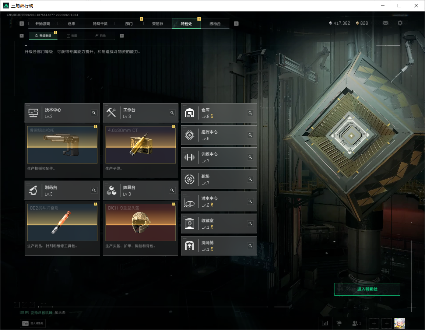Open the statistics bar chart icon

click(x=325, y=323)
